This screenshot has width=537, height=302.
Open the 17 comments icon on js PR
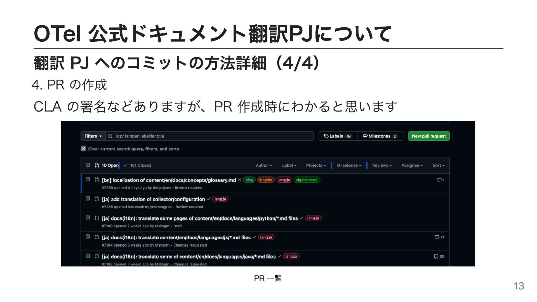pos(439,237)
